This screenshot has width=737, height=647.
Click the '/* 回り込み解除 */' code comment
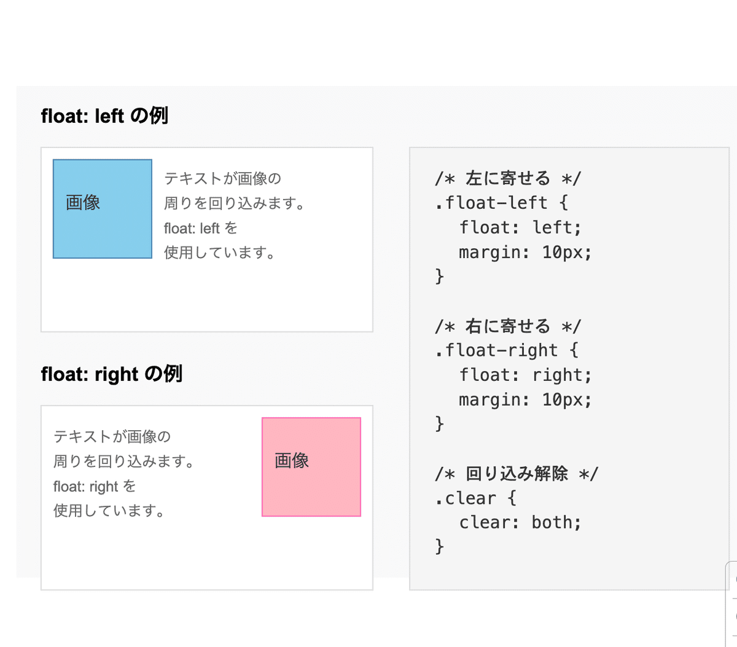click(516, 473)
